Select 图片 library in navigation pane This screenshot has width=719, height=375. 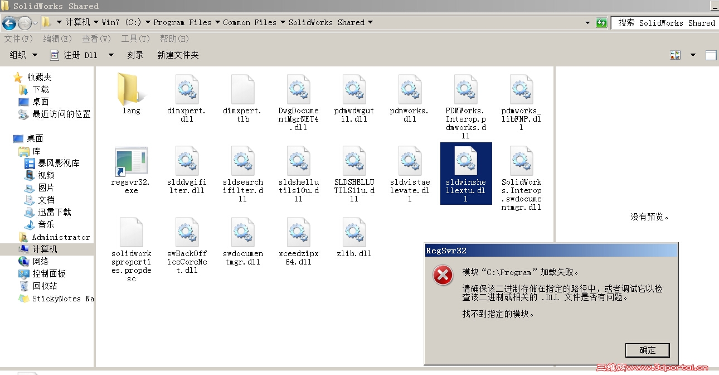pyautogui.click(x=46, y=187)
